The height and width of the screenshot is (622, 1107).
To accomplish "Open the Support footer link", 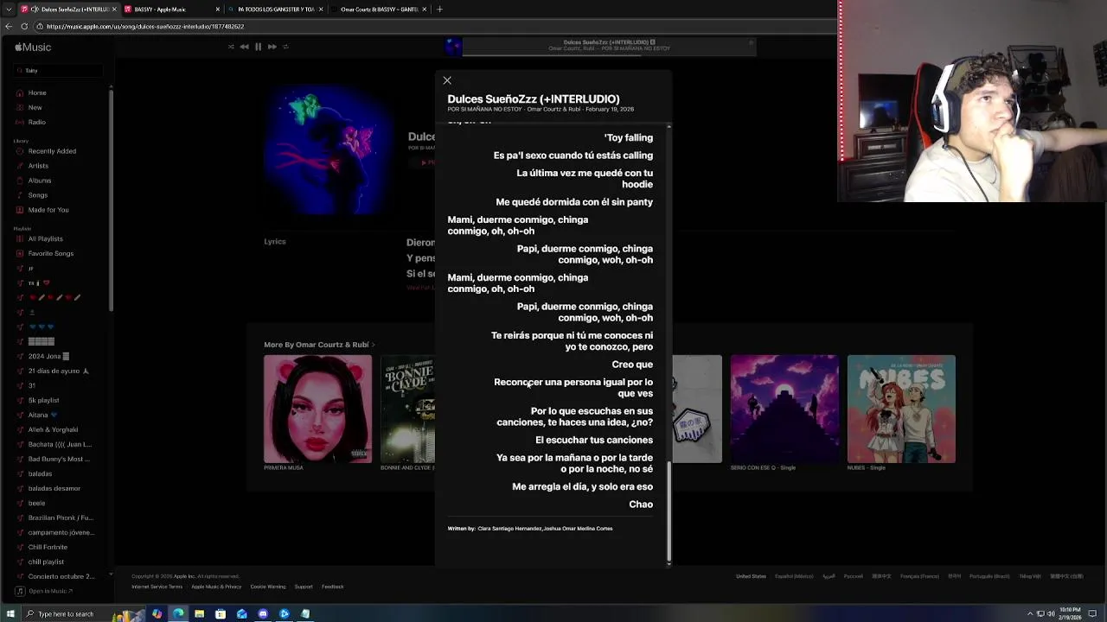I will click(x=304, y=587).
